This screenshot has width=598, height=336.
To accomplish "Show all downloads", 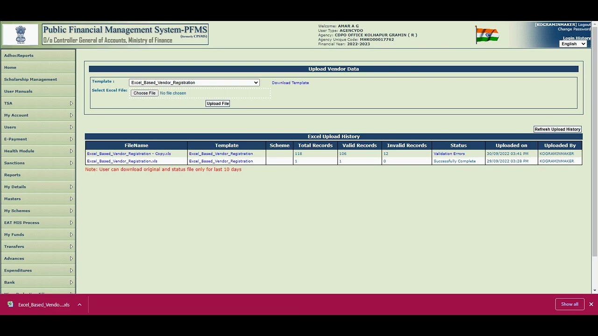I will coord(570,304).
